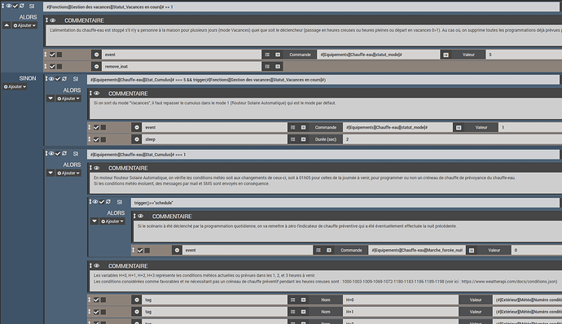
Task: Delete the H+0 tag action with minus icon
Action: tap(137, 300)
